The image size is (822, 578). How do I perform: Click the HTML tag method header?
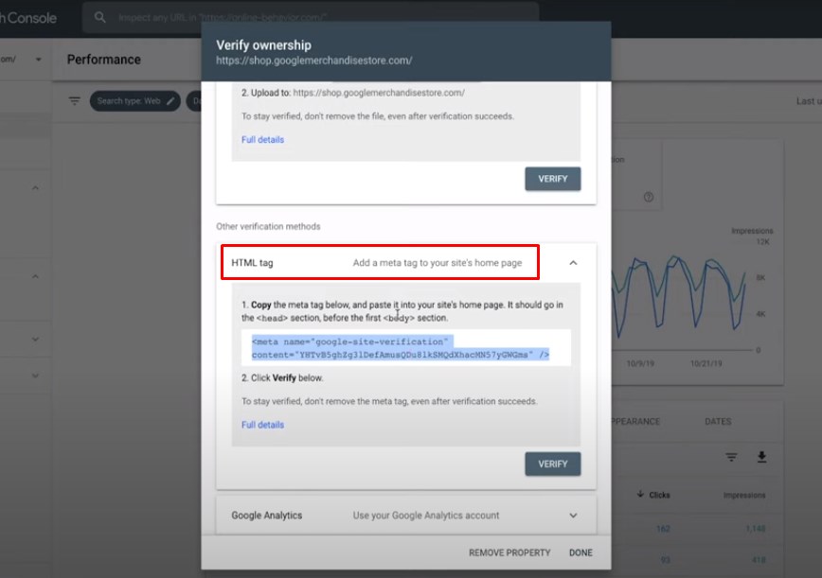click(x=380, y=262)
